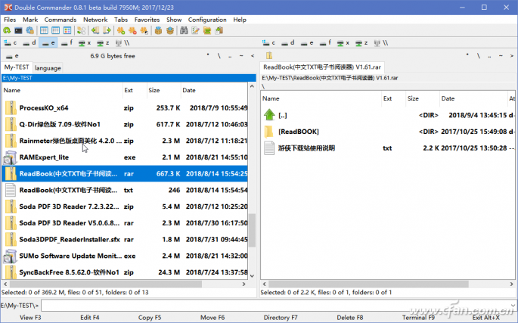
Task: Sort right panel by Date column
Action: (x=473, y=98)
